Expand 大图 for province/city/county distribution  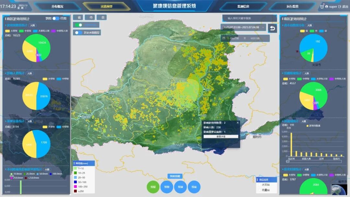coord(309,25)
